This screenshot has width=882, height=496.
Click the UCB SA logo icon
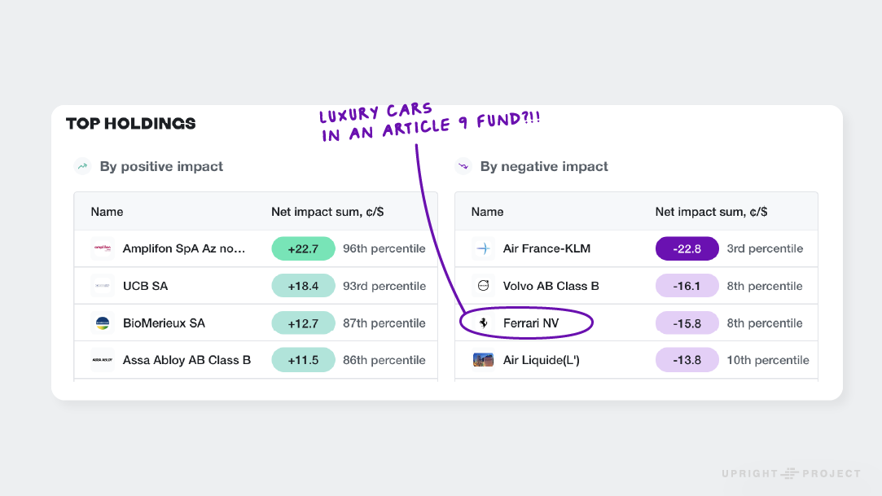(x=102, y=286)
